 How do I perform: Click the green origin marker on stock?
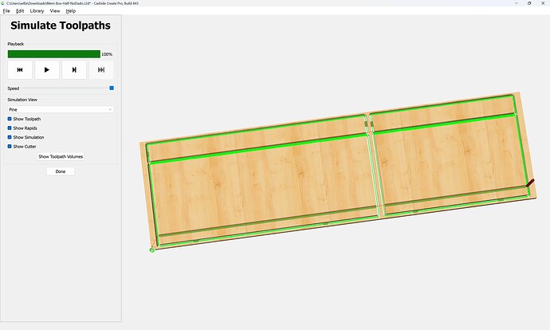(152, 250)
